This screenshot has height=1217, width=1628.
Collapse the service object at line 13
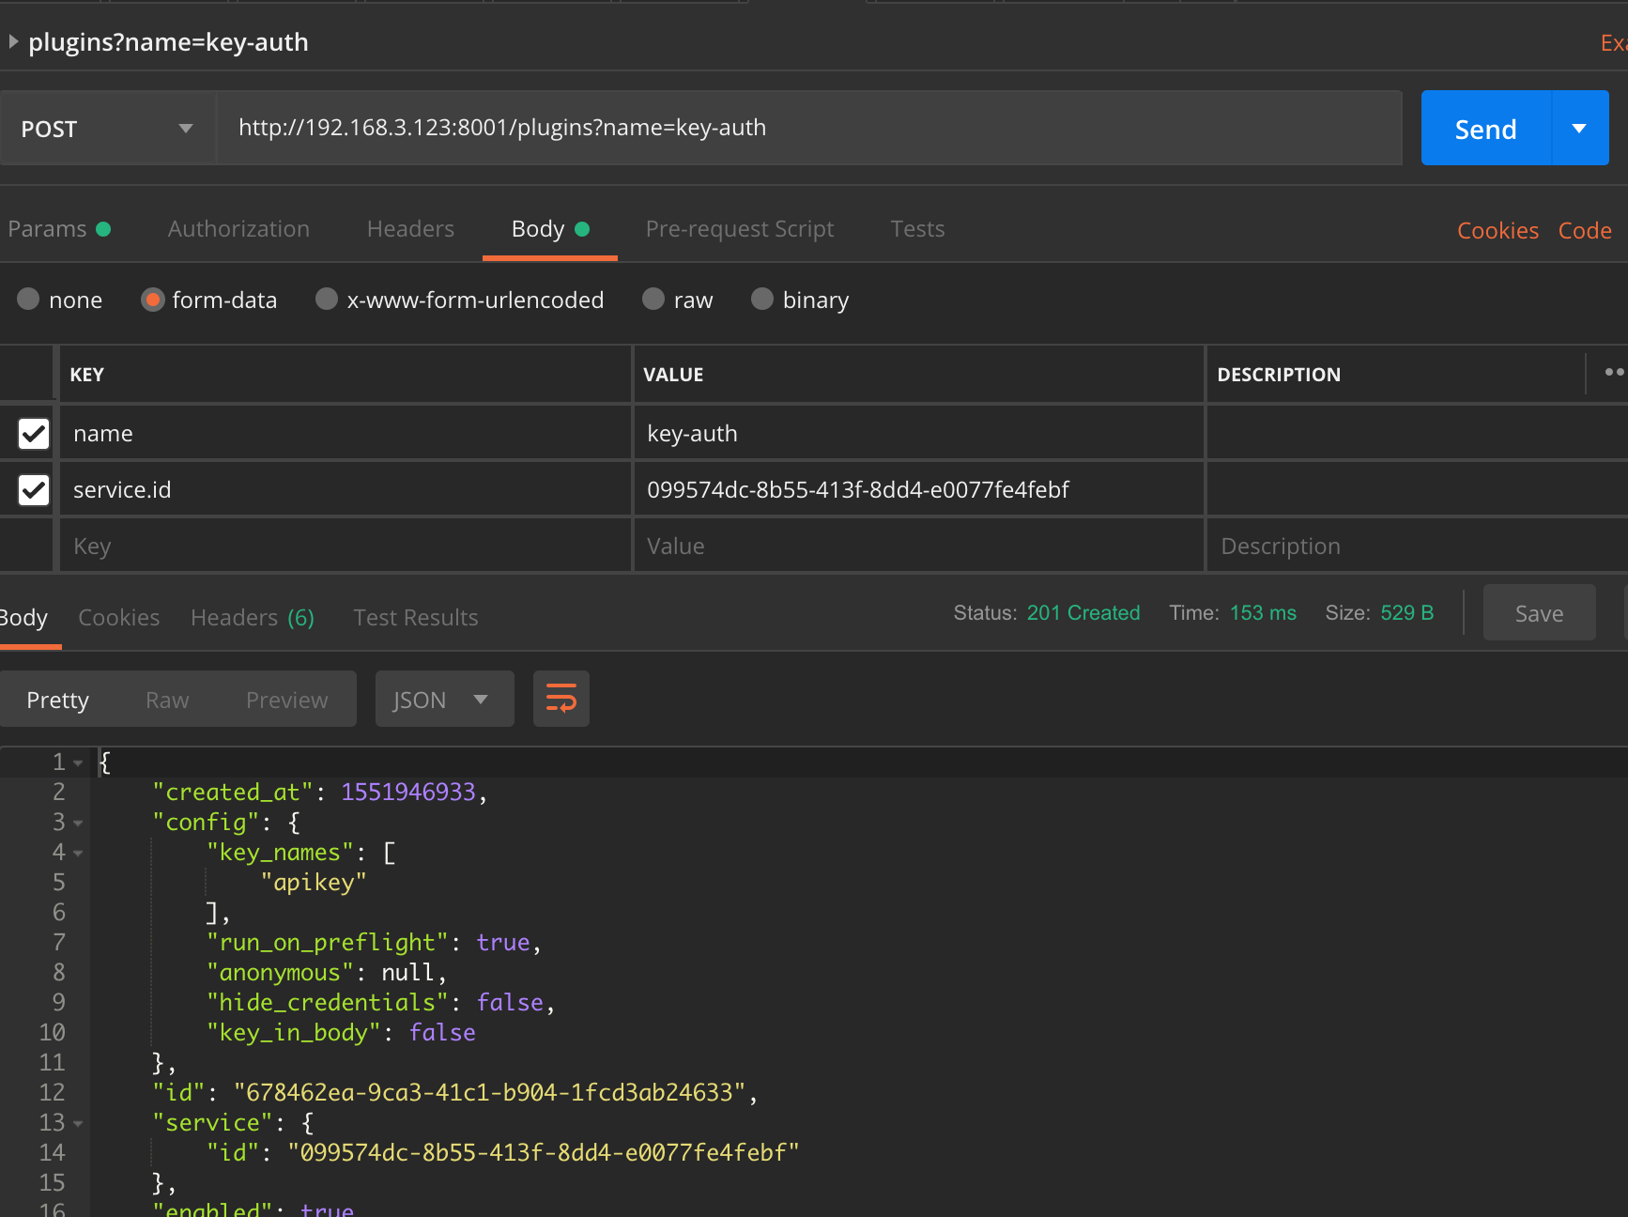coord(78,1123)
